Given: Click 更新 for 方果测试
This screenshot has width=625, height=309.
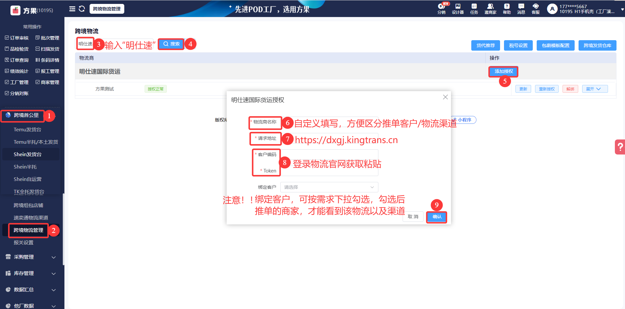Looking at the screenshot, I should click(x=523, y=89).
